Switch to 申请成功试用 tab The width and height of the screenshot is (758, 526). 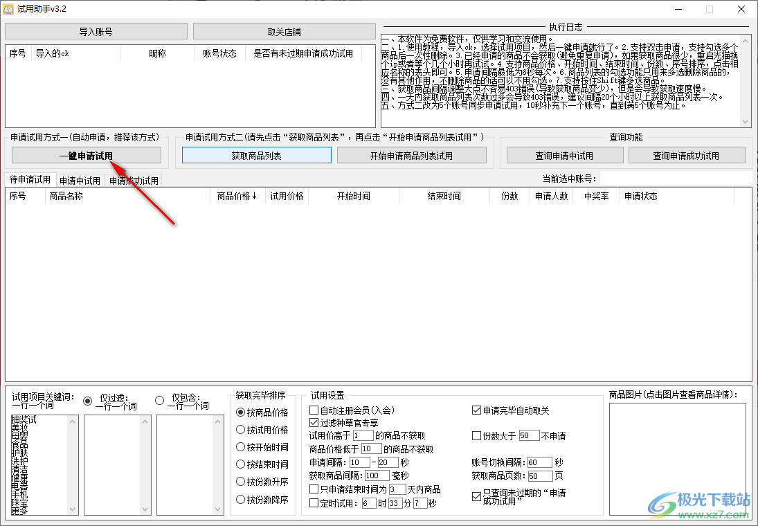coord(134,181)
